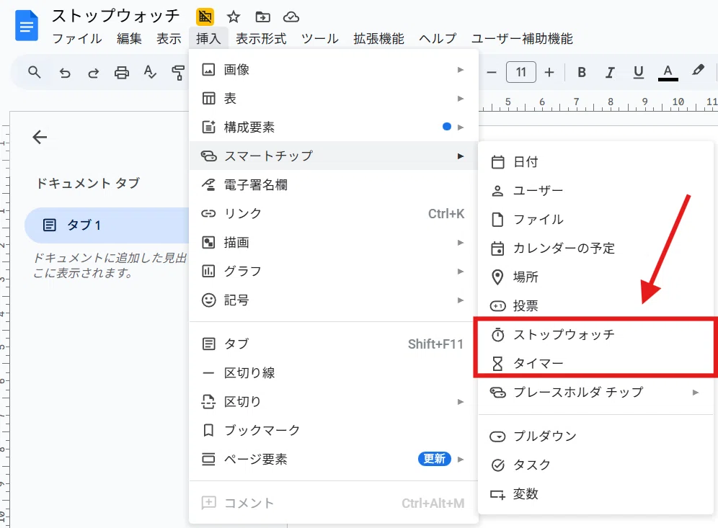Choose 電子署名欄 from the insert menu
Viewport: 718px width, 528px height.
pos(333,185)
